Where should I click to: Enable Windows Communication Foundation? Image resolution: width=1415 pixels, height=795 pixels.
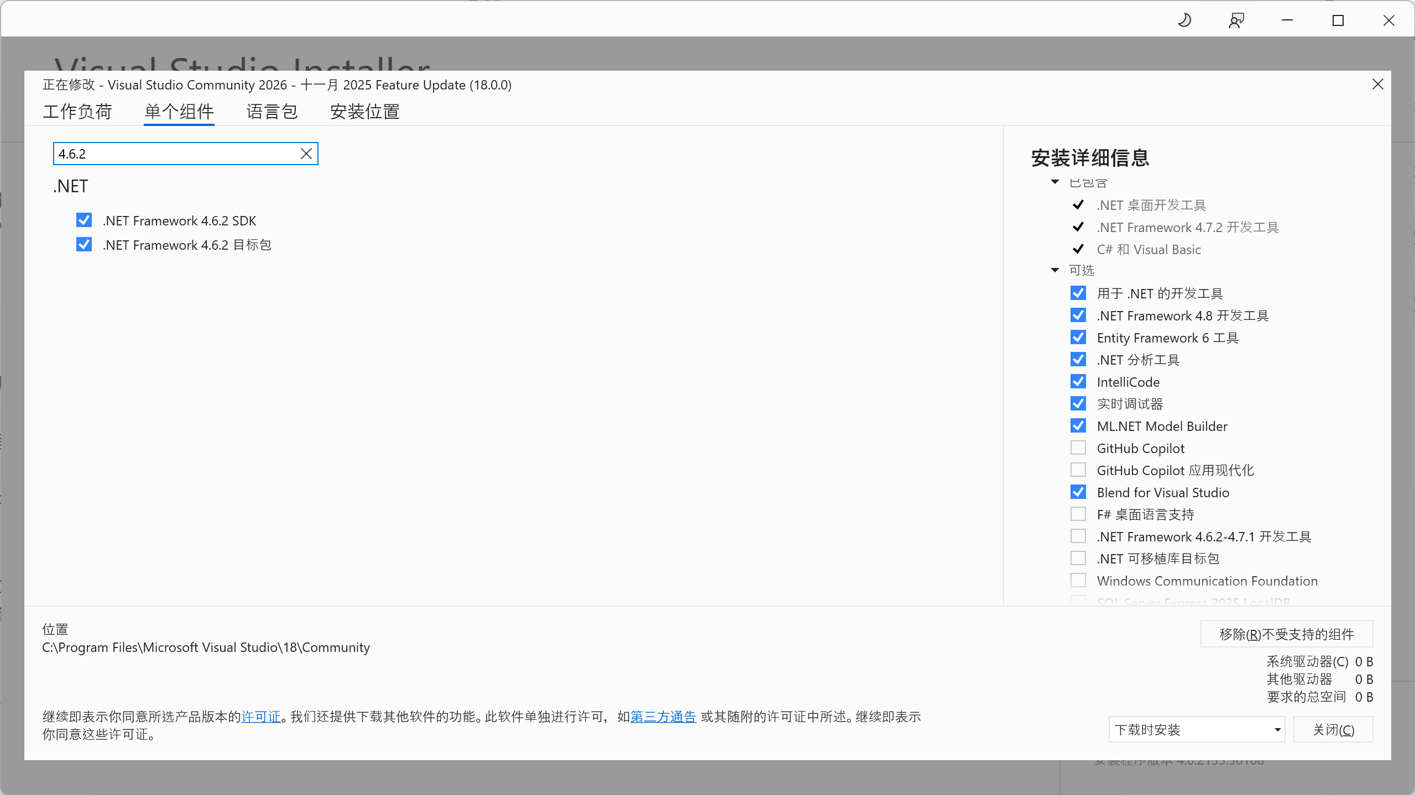click(1078, 580)
